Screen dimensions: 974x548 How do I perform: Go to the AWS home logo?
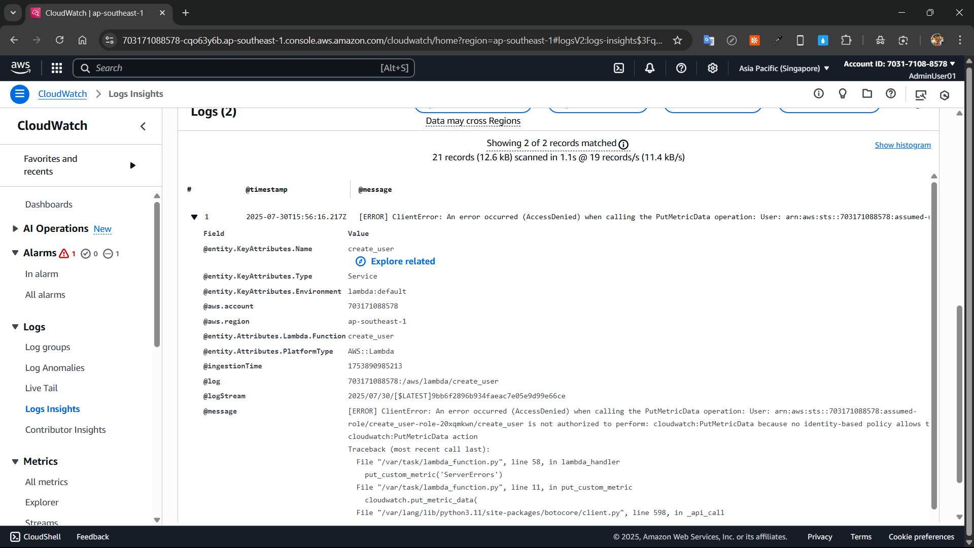pos(20,67)
